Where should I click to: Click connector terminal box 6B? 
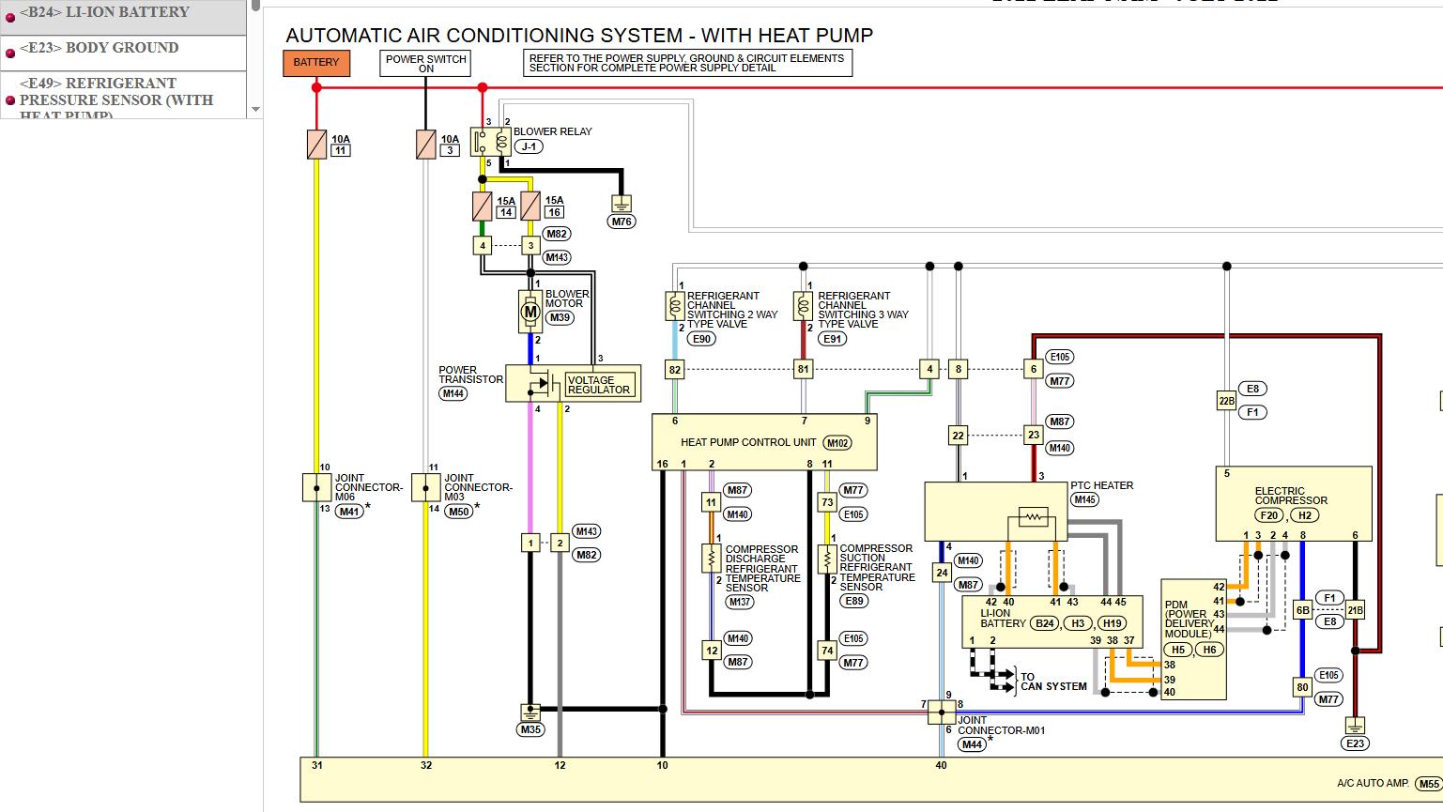pyautogui.click(x=1302, y=610)
